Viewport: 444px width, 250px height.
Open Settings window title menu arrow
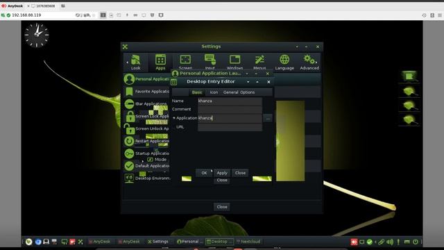(x=297, y=47)
